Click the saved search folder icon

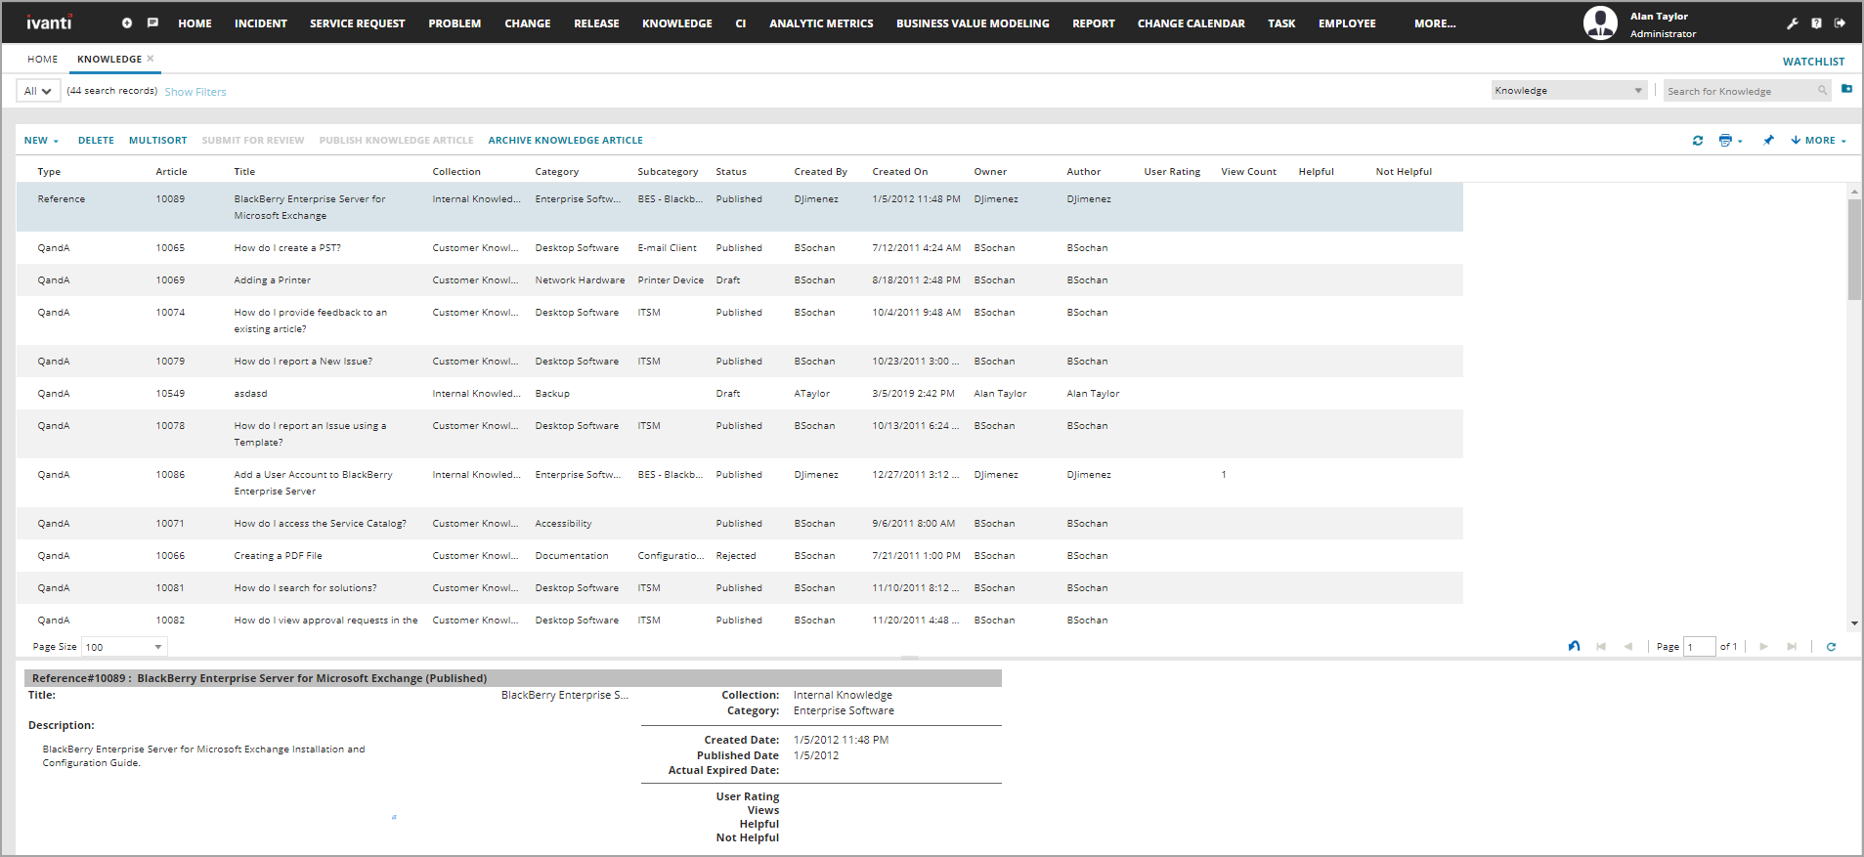click(1846, 89)
